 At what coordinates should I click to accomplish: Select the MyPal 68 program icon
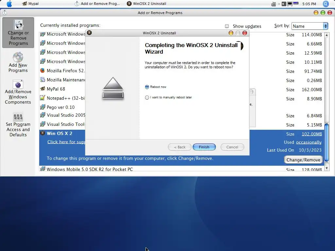click(43, 89)
